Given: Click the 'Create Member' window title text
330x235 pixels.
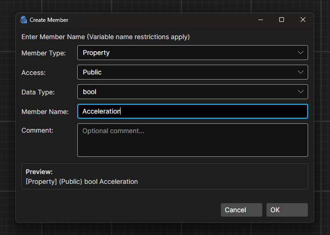Looking at the screenshot, I should pyautogui.click(x=49, y=20).
